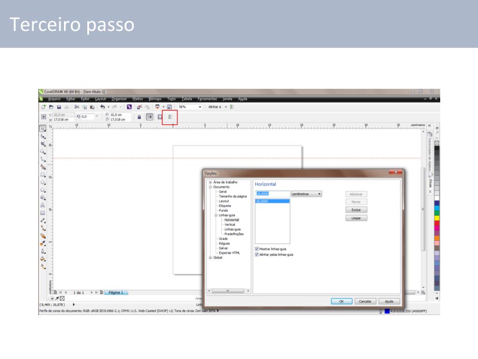Select the Crop tool

43,144
